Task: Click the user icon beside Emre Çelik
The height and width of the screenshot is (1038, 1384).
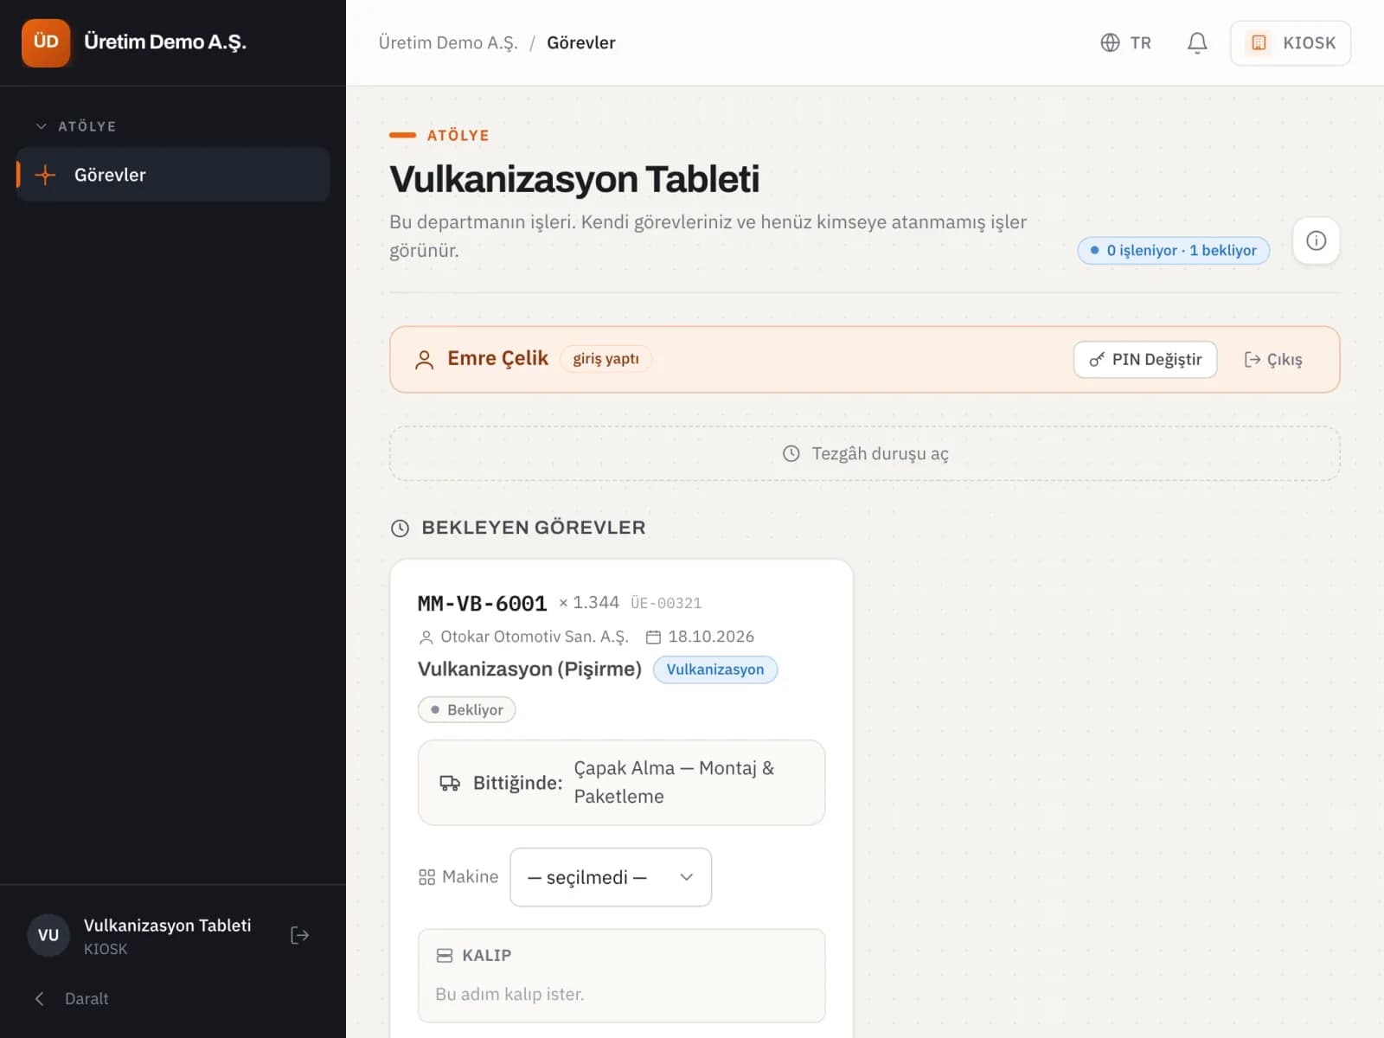Action: click(x=424, y=360)
